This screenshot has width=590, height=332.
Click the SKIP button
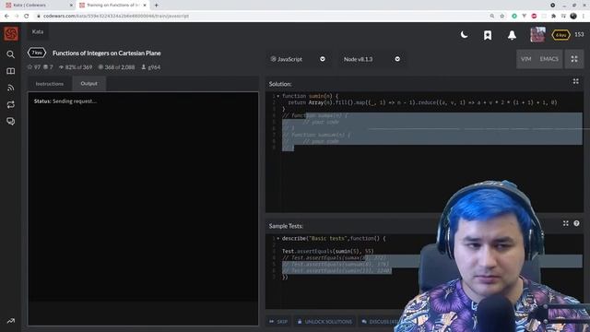(x=278, y=322)
